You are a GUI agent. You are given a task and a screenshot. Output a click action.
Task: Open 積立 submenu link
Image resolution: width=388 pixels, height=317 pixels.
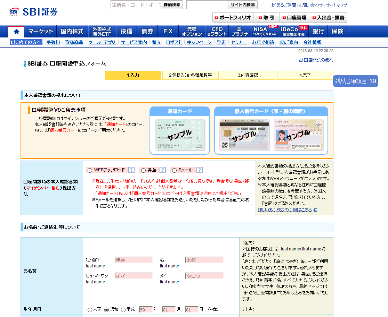pos(157,42)
